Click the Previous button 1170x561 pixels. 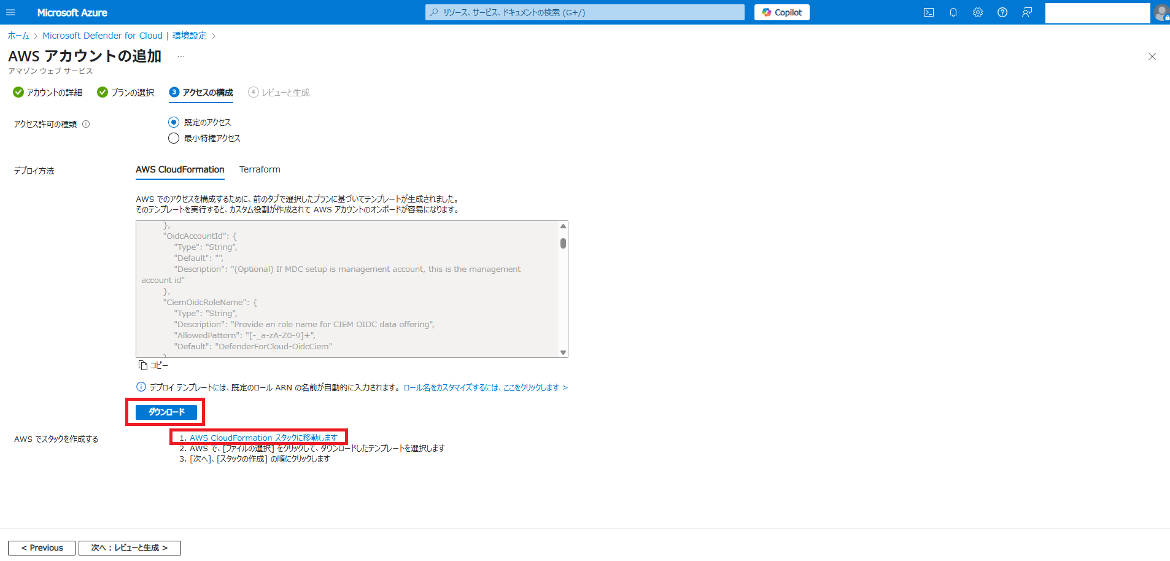[x=42, y=547]
